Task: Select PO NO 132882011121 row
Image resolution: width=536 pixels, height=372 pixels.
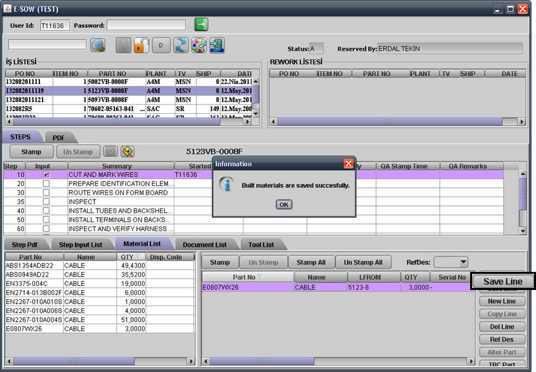Action: tap(129, 100)
